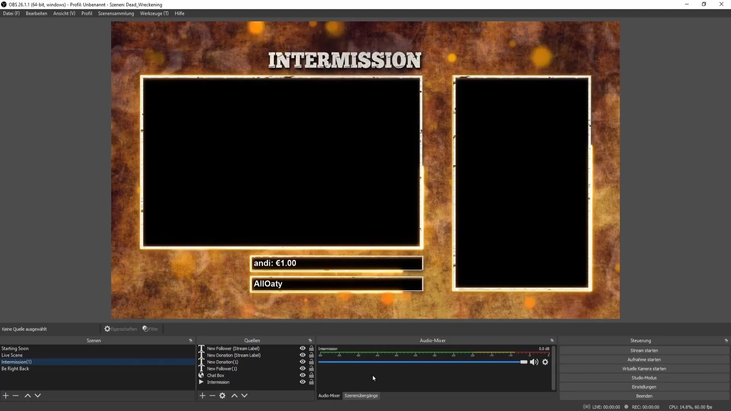Lock the New Donation (Stream Label) source
731x411 pixels.
coord(311,355)
